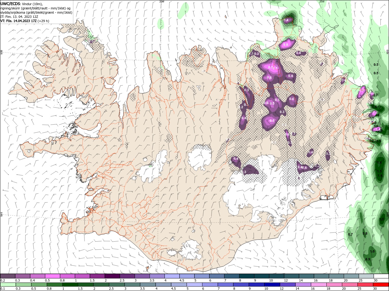Select the 0.4 swatch in the upper legend row
This screenshot has height=291, width=389.
37,276
